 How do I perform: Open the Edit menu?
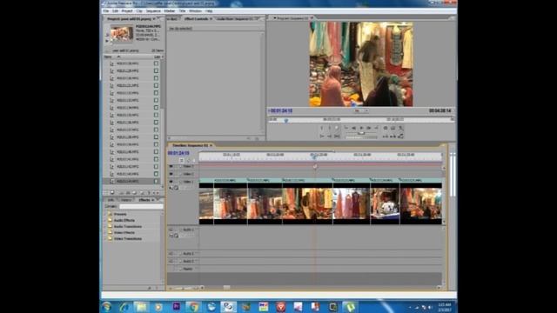(115, 11)
